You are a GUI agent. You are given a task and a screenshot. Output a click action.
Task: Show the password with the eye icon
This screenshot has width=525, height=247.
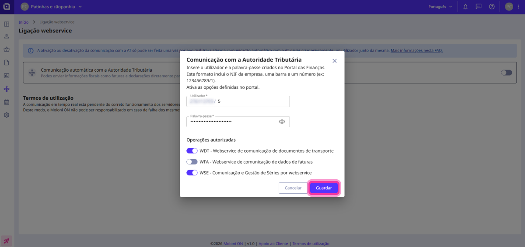click(282, 122)
